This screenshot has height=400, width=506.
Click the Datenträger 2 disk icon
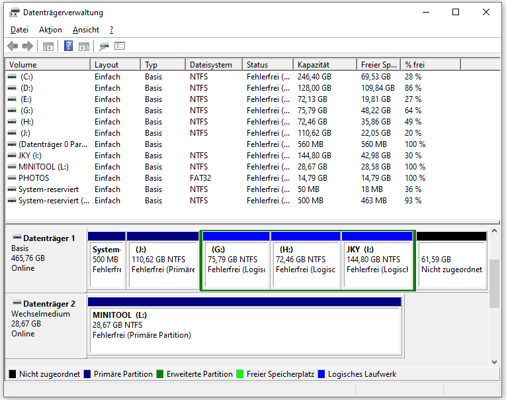click(x=17, y=303)
